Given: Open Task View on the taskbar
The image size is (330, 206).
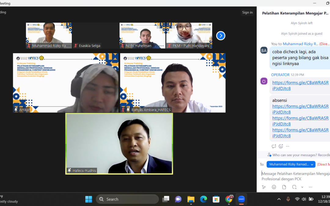Looking at the screenshot, I should (166, 199).
